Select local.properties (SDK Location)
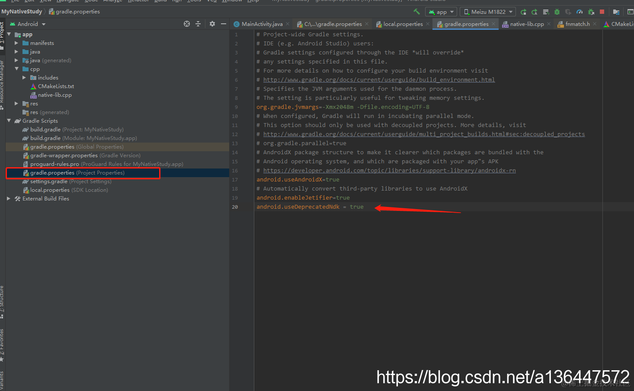Viewport: 634px width, 391px height. point(65,190)
